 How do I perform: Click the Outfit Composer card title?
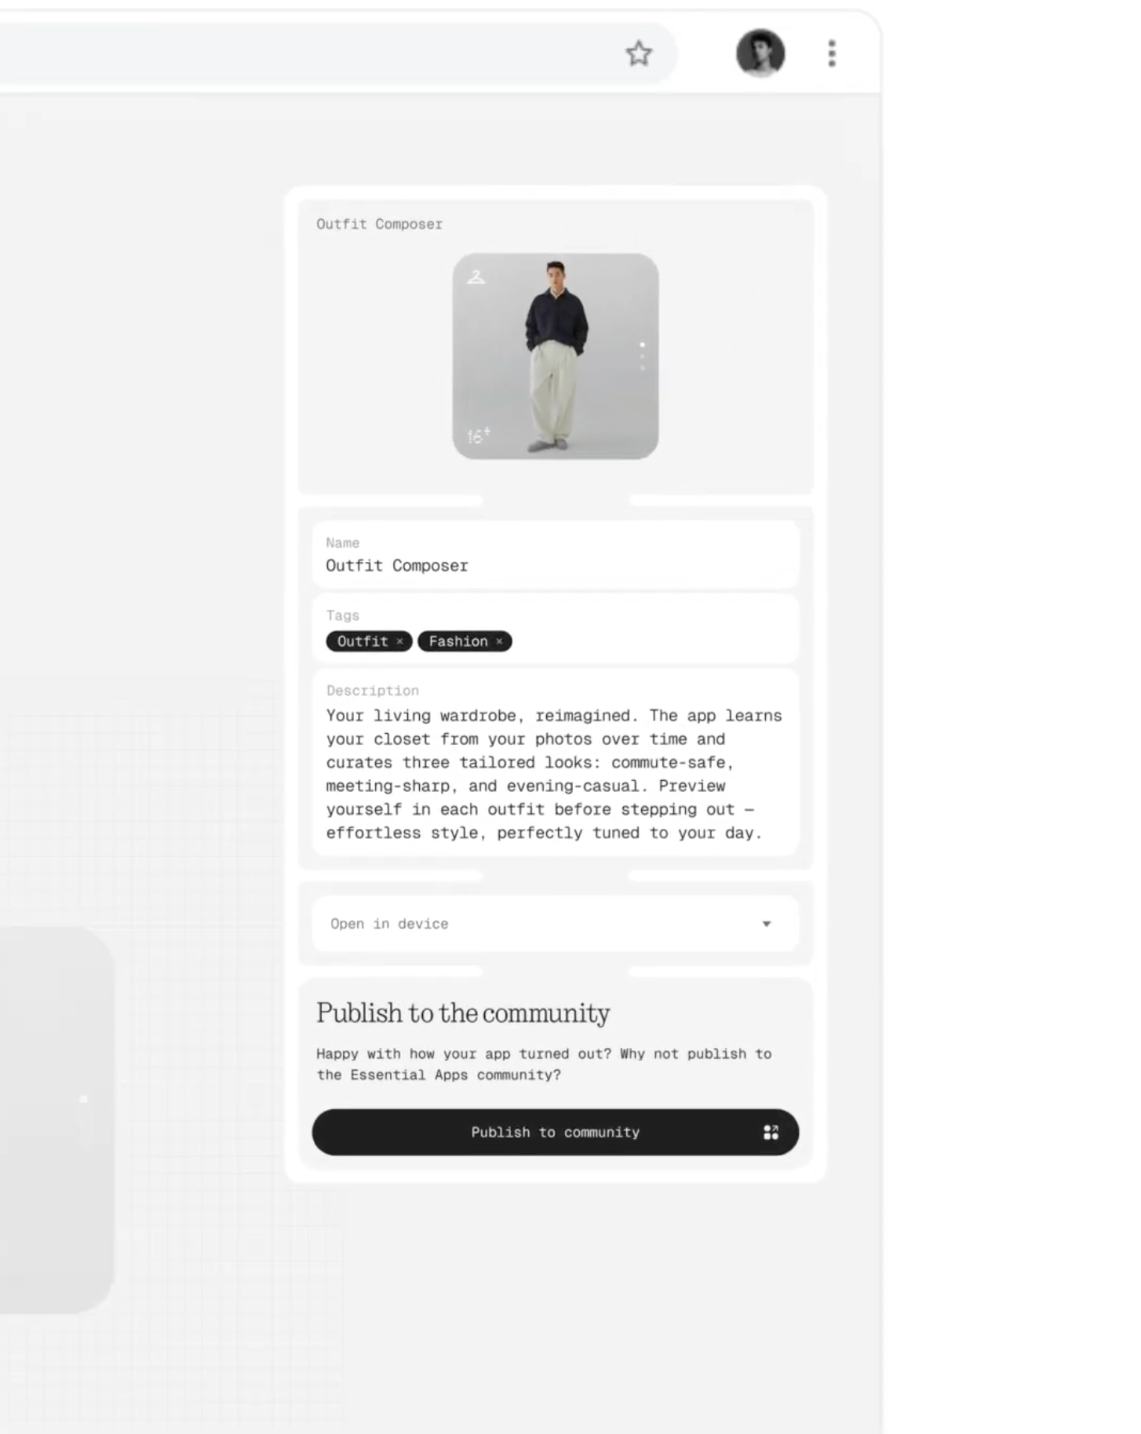click(x=379, y=224)
